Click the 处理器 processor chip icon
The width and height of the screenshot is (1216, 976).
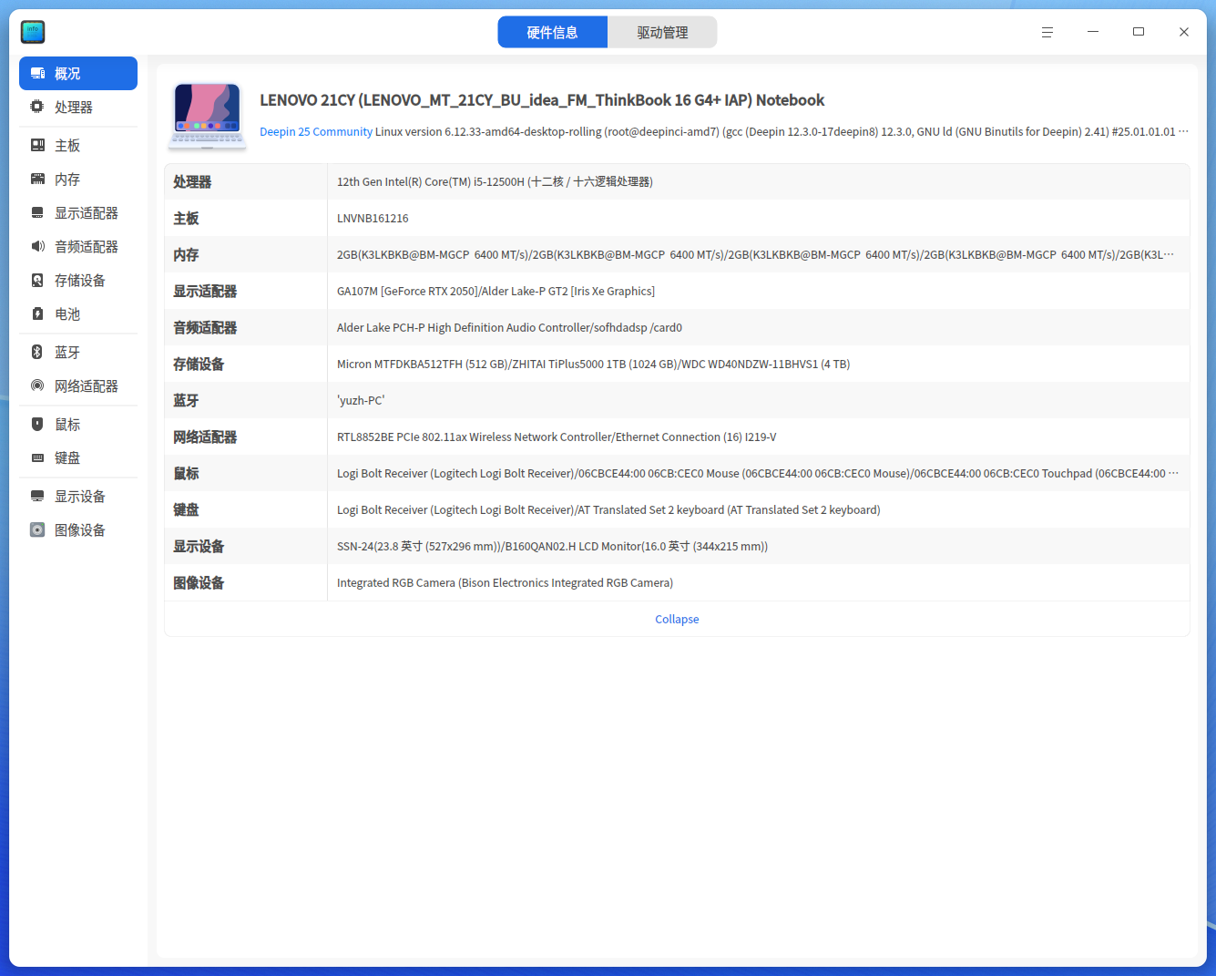point(37,107)
